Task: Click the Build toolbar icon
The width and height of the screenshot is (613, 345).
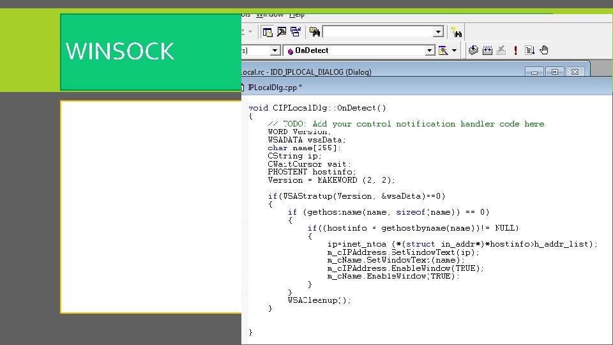Action: (487, 50)
